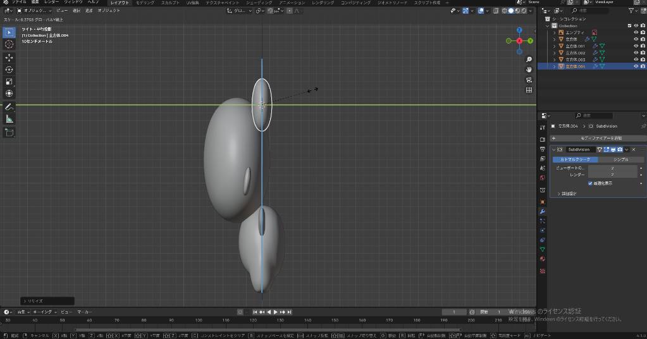Choose the Measure tool
Viewport: 647px width, 339px height.
coord(9,119)
